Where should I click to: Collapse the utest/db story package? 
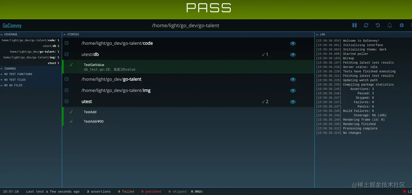66,54
